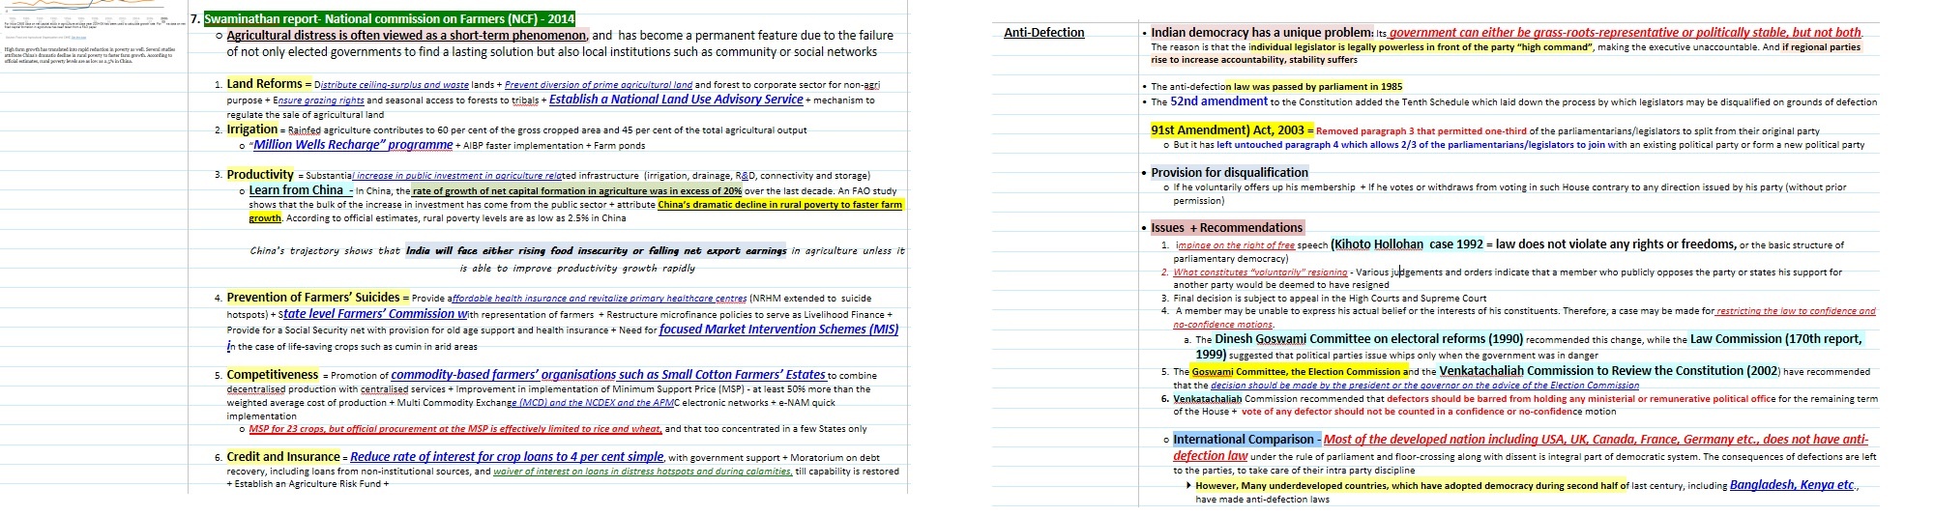
Task: Click the 'Competitiveness' highlighted heading
Action: (x=272, y=375)
